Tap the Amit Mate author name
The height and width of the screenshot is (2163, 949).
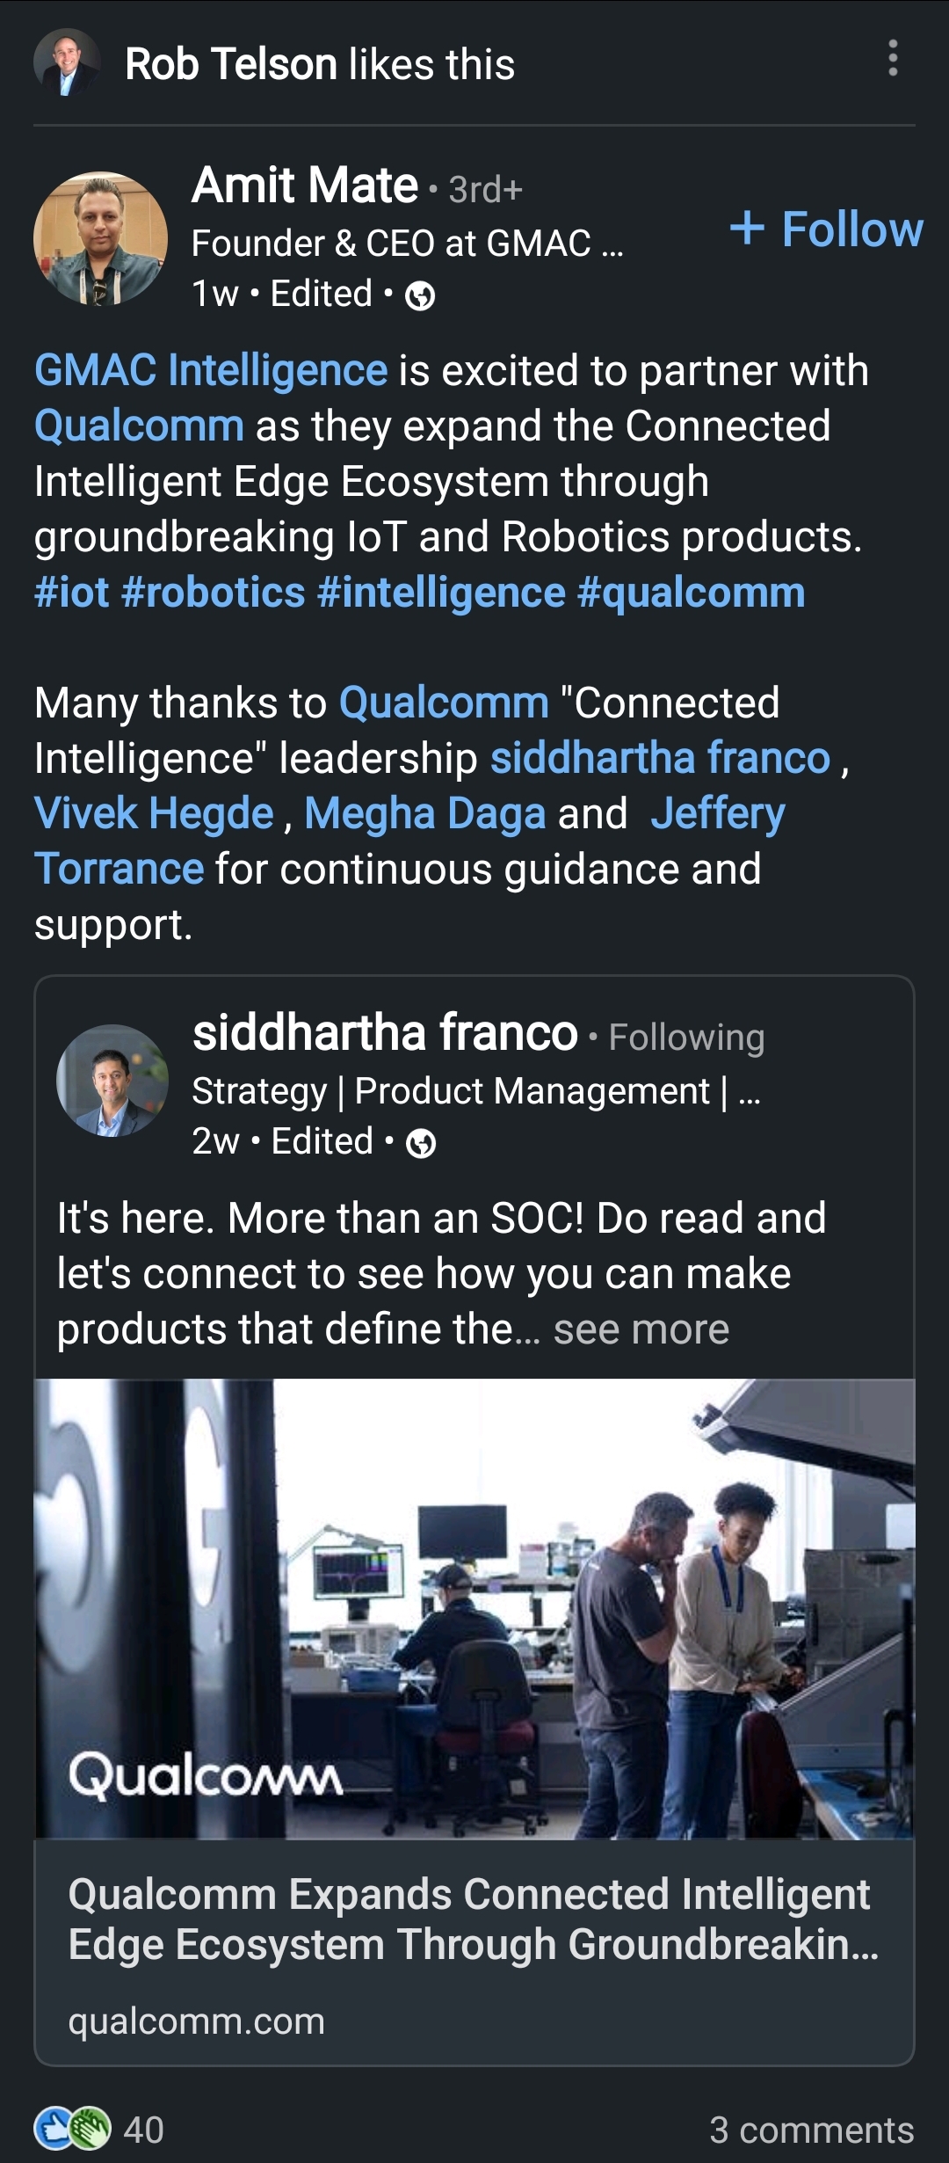tap(305, 186)
